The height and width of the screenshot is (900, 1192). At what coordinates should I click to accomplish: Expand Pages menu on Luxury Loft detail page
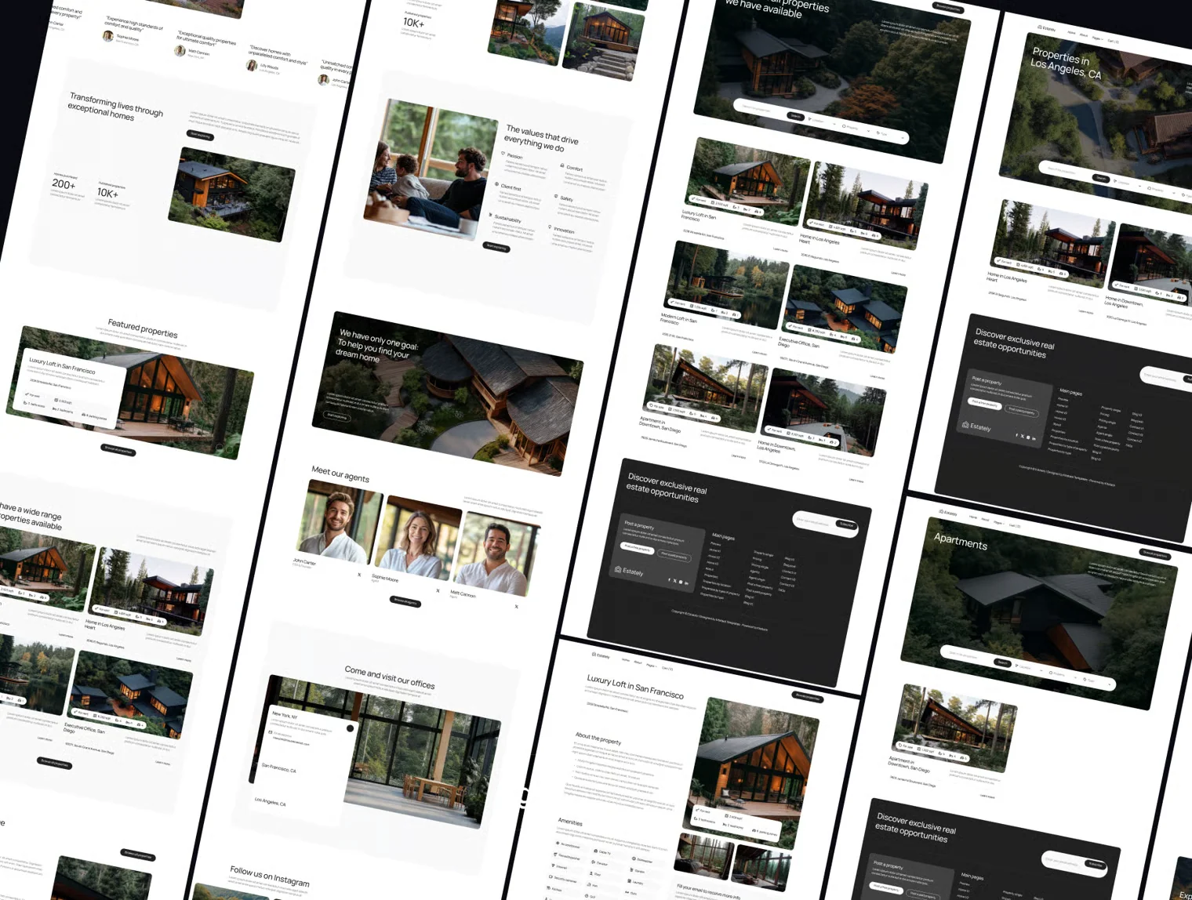coord(651,665)
